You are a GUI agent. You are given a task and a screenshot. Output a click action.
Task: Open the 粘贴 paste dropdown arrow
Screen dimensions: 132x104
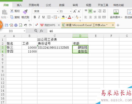click(8, 17)
